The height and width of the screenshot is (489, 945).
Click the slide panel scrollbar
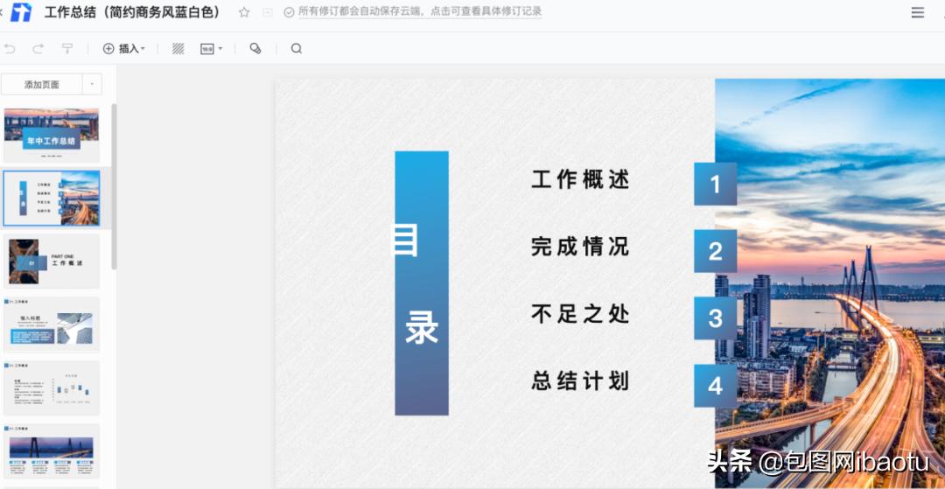114,186
